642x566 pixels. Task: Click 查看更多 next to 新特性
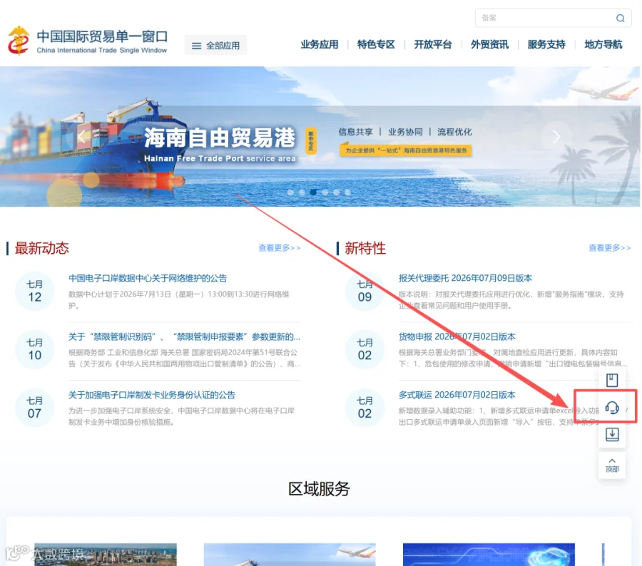[609, 248]
